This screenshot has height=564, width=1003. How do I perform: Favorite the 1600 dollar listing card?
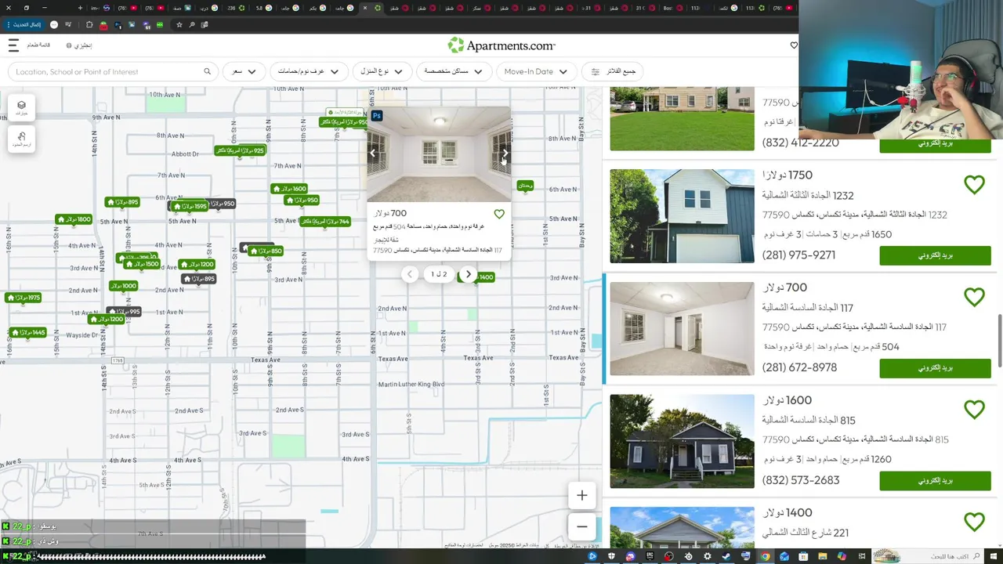click(x=974, y=410)
